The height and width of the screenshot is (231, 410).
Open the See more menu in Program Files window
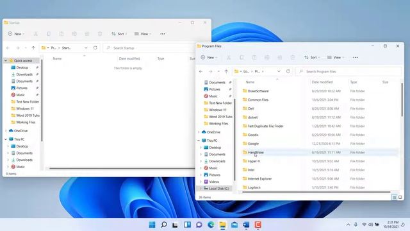click(356, 57)
